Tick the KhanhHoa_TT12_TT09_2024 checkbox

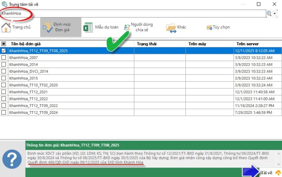[4, 112]
